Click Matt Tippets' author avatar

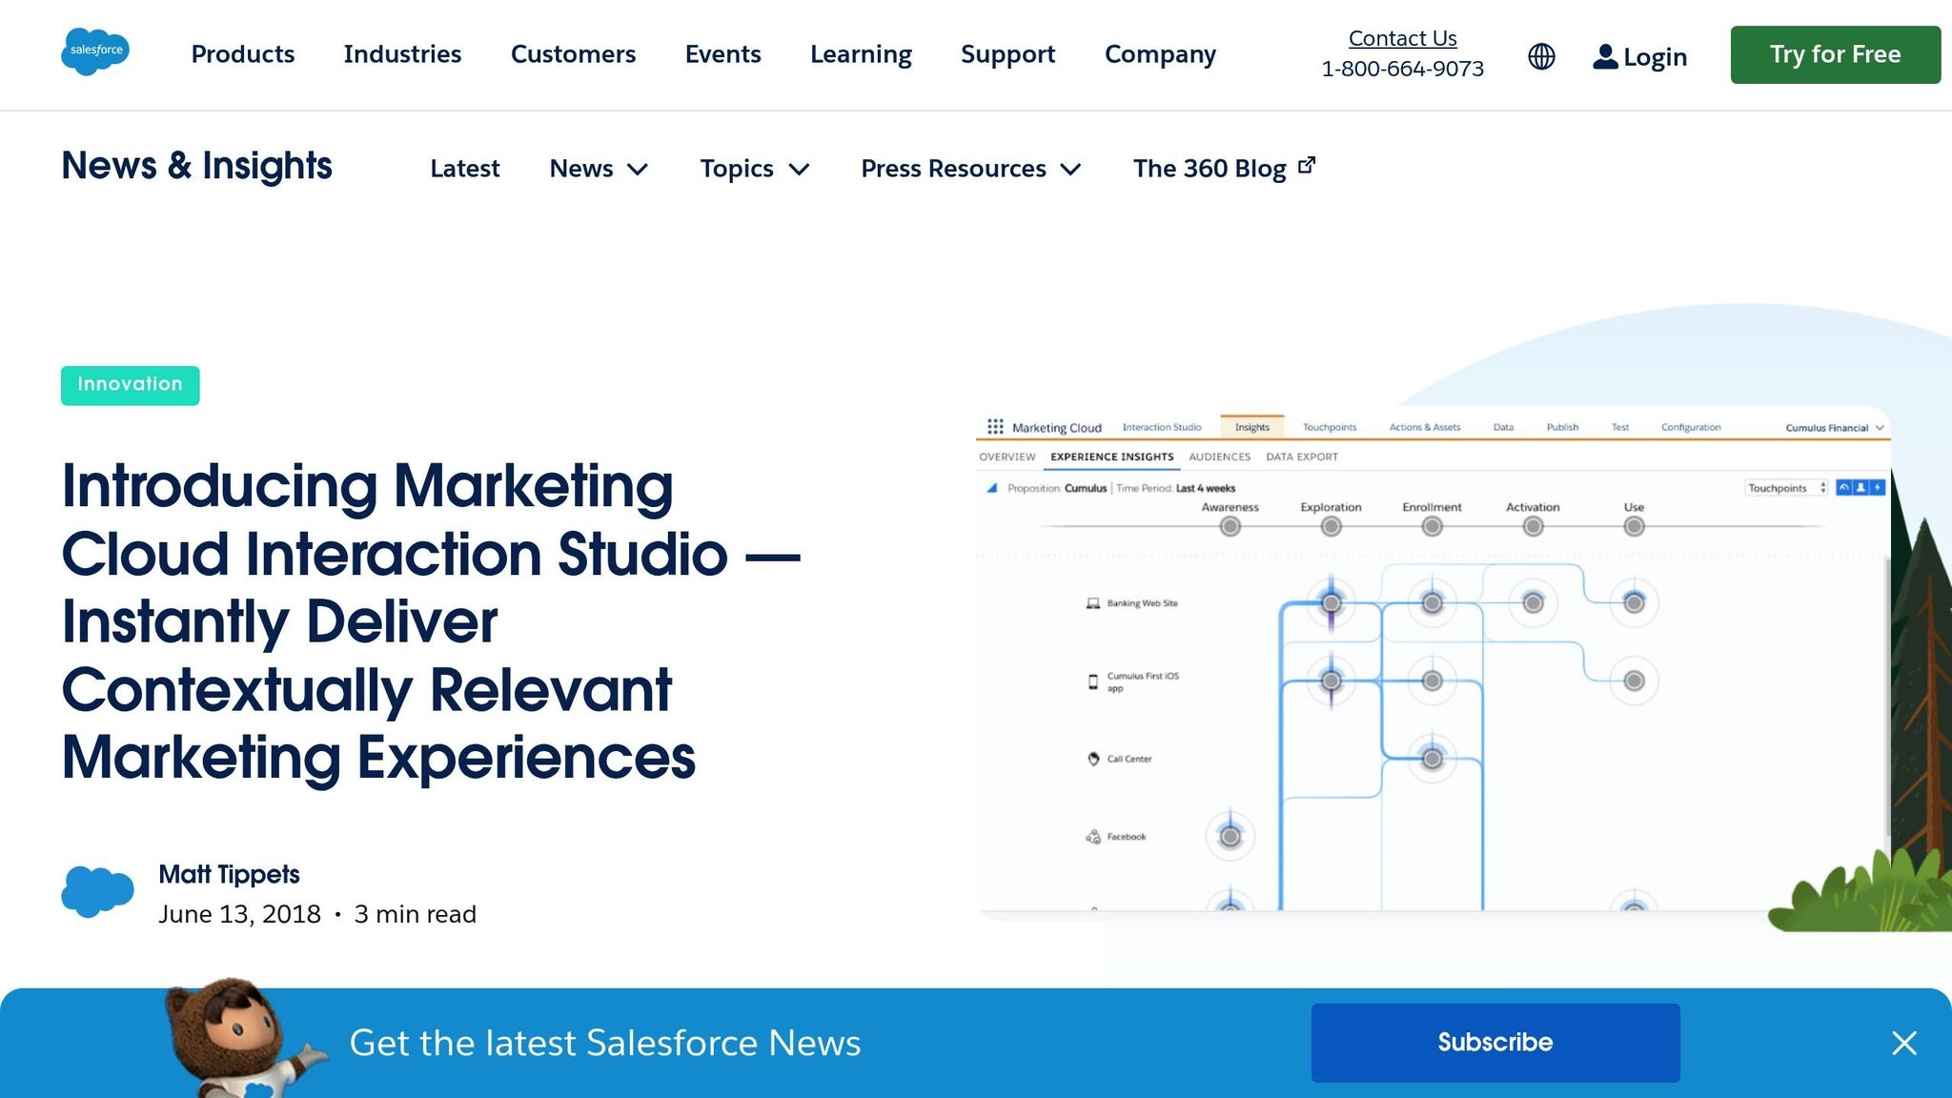(98, 892)
